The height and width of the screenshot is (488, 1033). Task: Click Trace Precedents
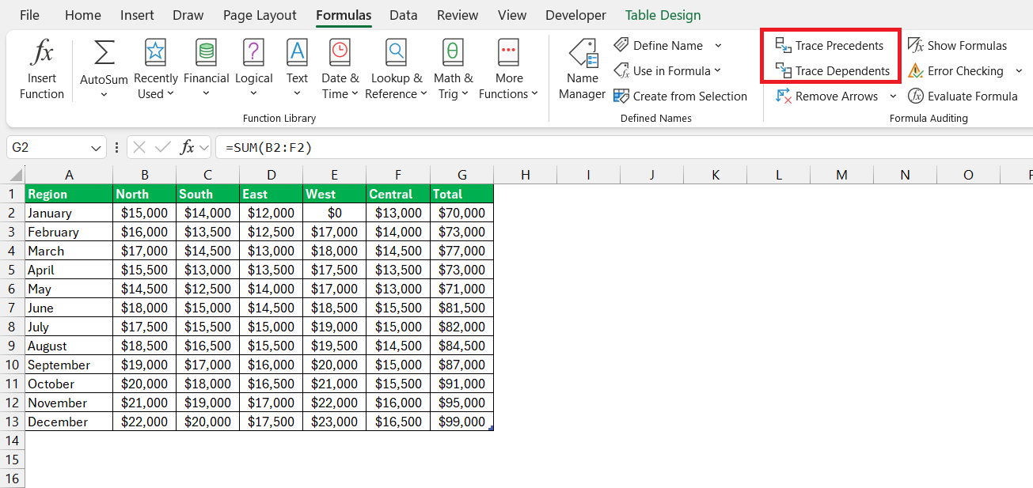[830, 45]
